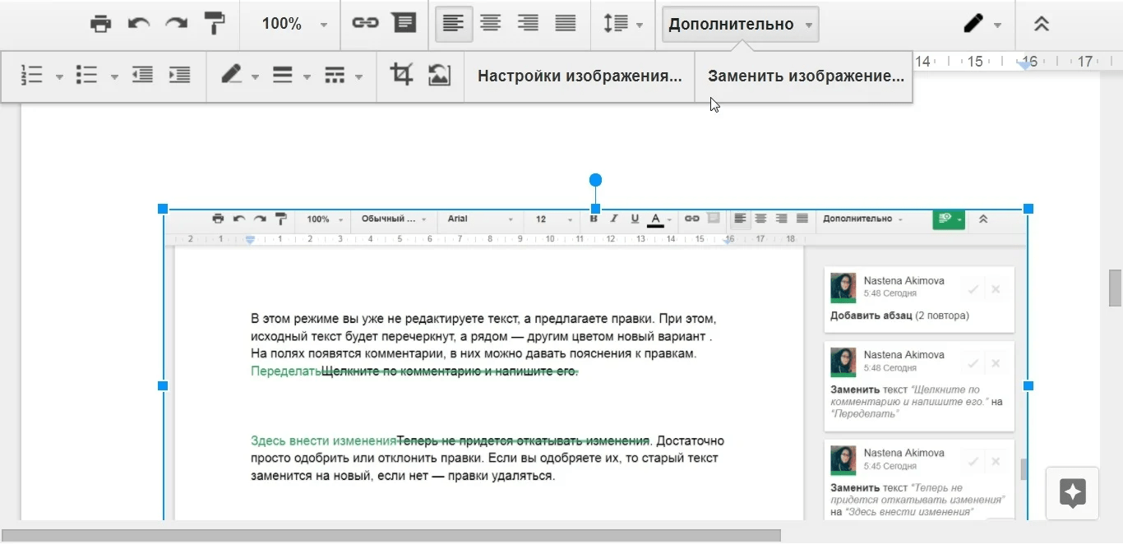This screenshot has width=1123, height=544.
Task: Toggle justified text alignment
Action: (565, 24)
